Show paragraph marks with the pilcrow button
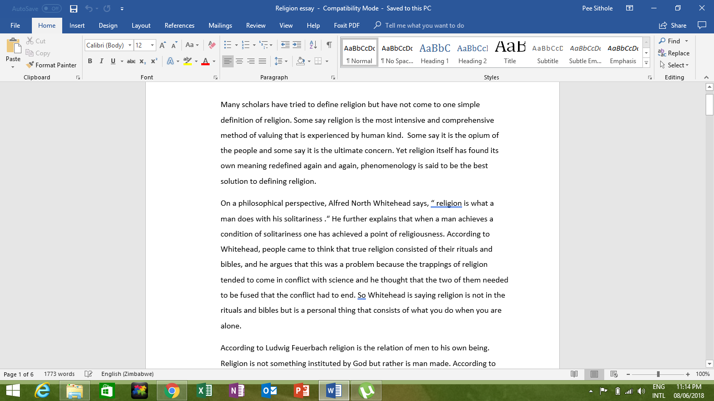 328,44
